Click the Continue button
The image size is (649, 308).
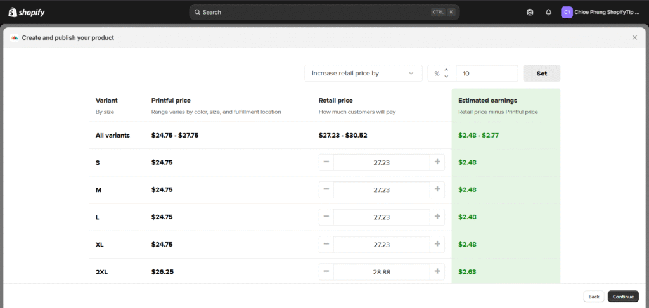pos(623,297)
